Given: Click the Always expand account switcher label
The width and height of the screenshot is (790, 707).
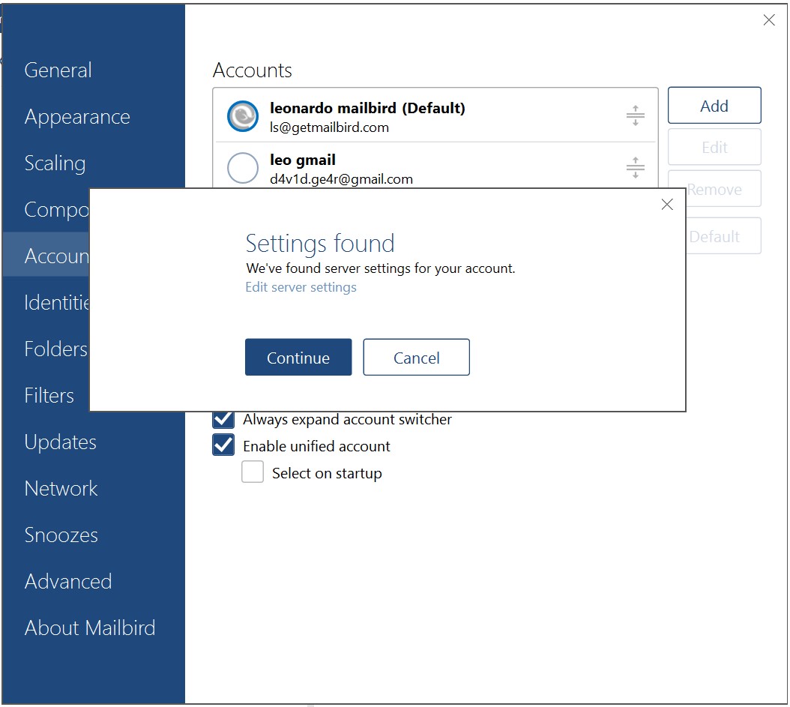Looking at the screenshot, I should (347, 420).
